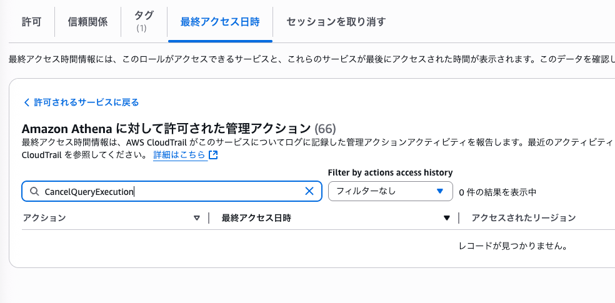Click the magnifying glass search icon

point(34,191)
